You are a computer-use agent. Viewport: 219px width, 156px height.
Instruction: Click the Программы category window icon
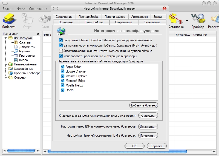coord(16,56)
